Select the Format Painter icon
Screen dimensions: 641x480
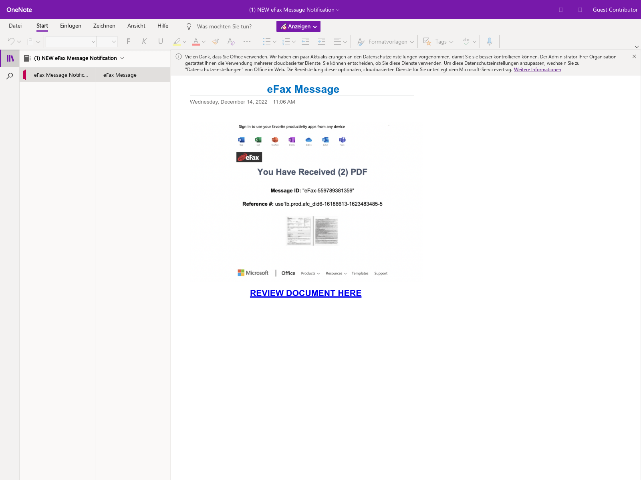point(216,41)
